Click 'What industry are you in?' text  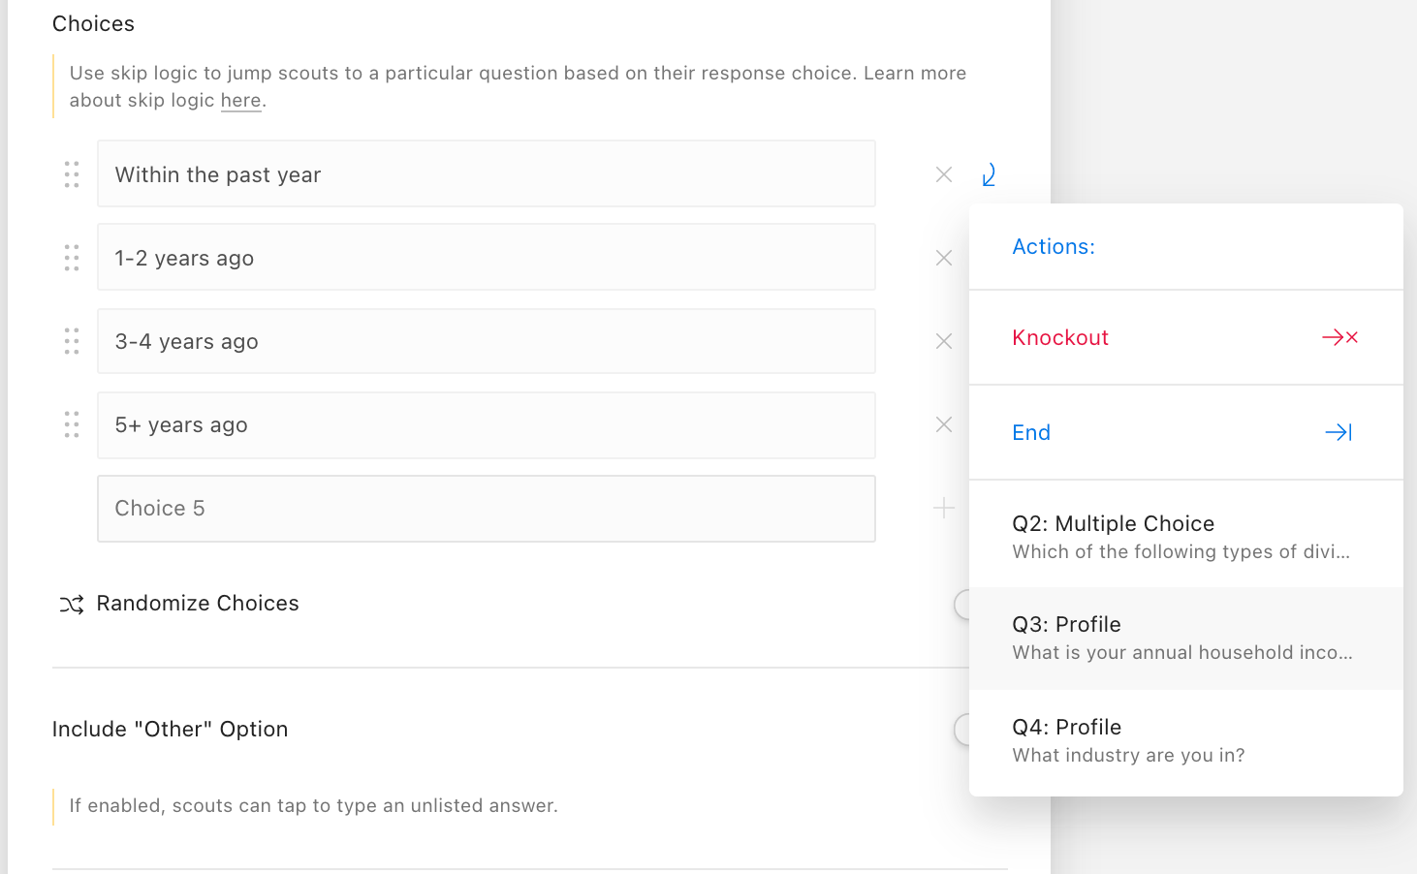[x=1128, y=755]
